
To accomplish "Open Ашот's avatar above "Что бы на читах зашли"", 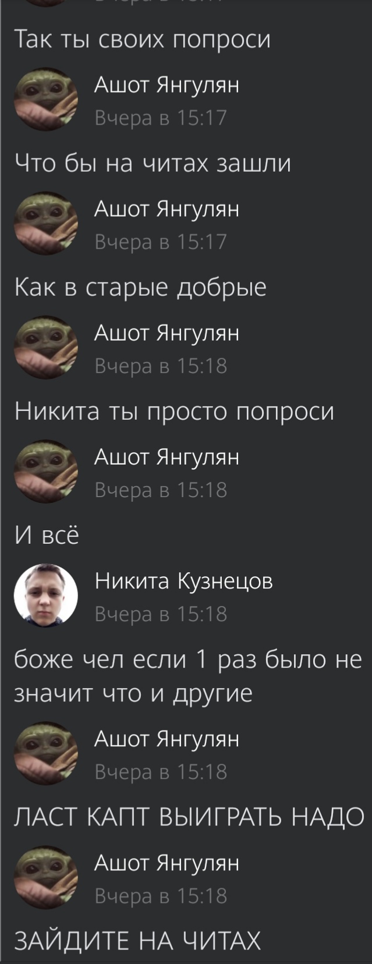I will click(46, 99).
